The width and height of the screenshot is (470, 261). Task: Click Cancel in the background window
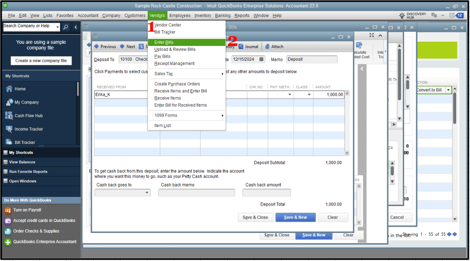[x=397, y=218]
